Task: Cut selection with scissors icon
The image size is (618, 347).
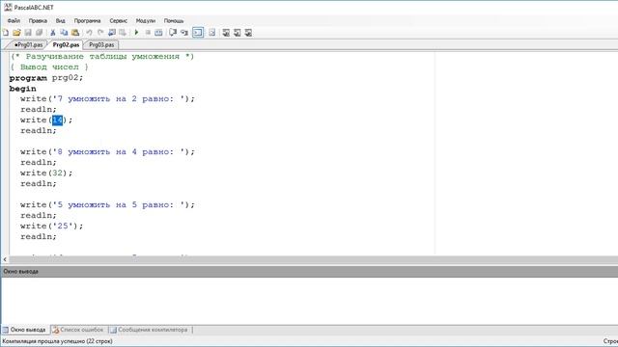Action: coord(53,33)
